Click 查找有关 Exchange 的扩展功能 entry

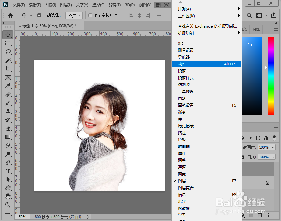click(207, 26)
